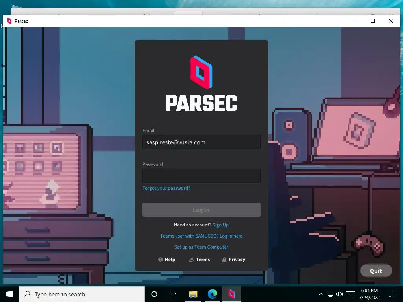
Task: Follow the Teams SAML SSO login link
Action: (x=201, y=236)
